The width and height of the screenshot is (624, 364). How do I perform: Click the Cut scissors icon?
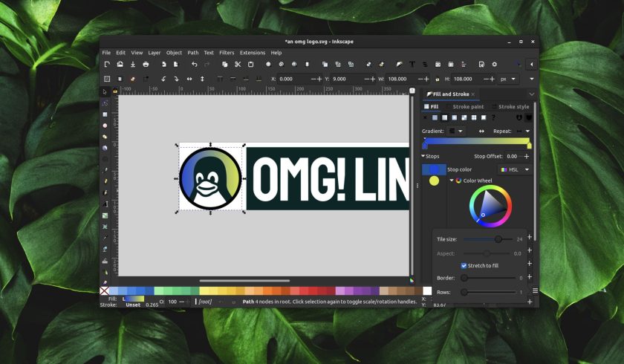pyautogui.click(x=238, y=64)
